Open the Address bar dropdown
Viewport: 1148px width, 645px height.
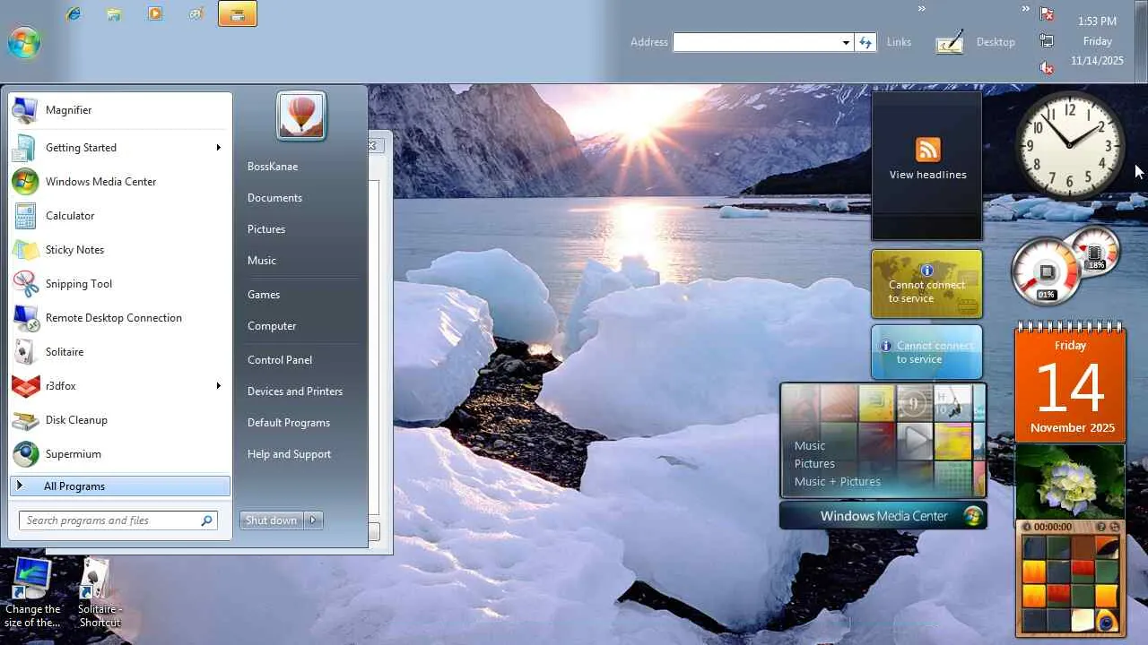pos(846,42)
